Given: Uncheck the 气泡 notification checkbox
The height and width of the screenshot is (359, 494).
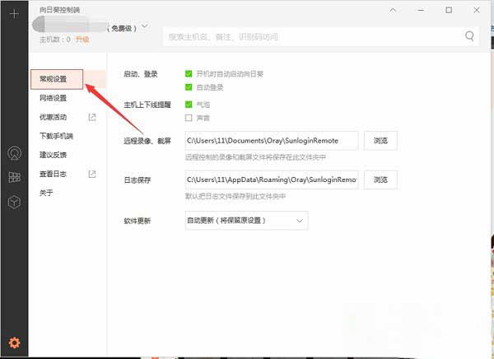Looking at the screenshot, I should coord(189,105).
